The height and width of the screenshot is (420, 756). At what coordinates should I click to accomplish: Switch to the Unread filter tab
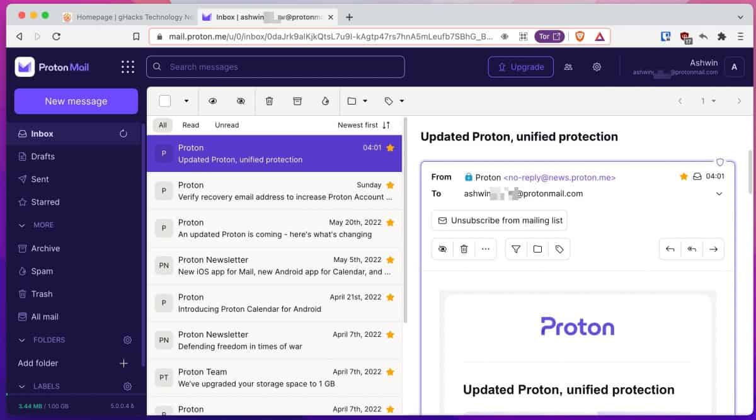[226, 125]
